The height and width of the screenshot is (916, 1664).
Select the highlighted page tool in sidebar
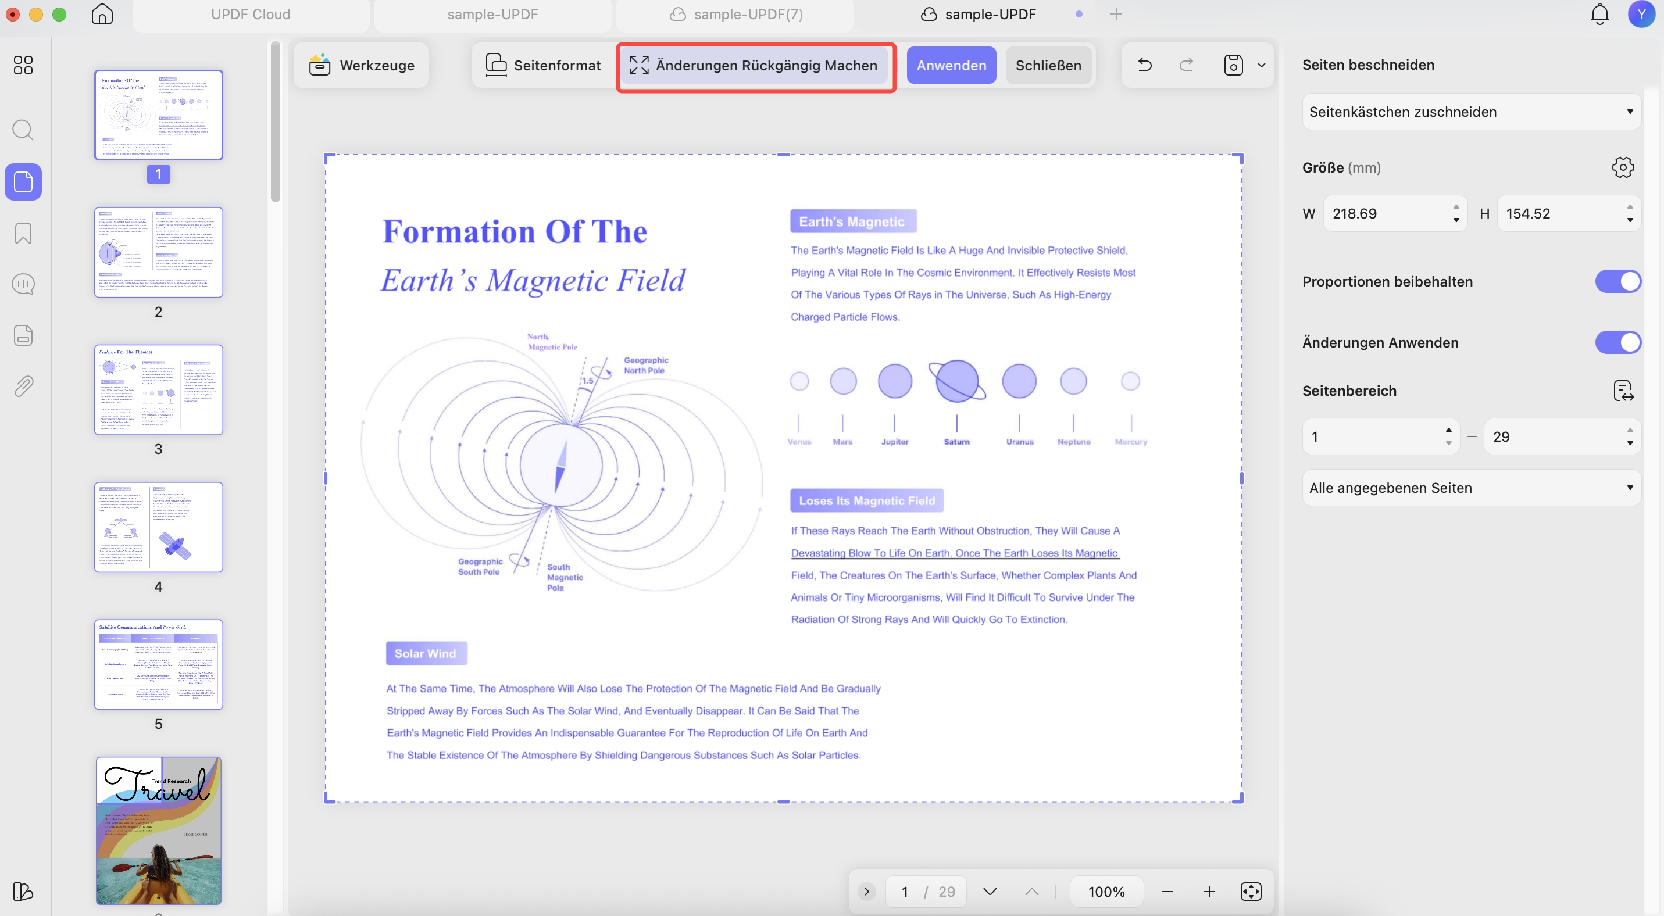[23, 181]
